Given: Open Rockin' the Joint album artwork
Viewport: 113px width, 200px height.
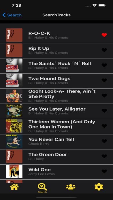Looking at the screenshot, I should click(x=14, y=111).
